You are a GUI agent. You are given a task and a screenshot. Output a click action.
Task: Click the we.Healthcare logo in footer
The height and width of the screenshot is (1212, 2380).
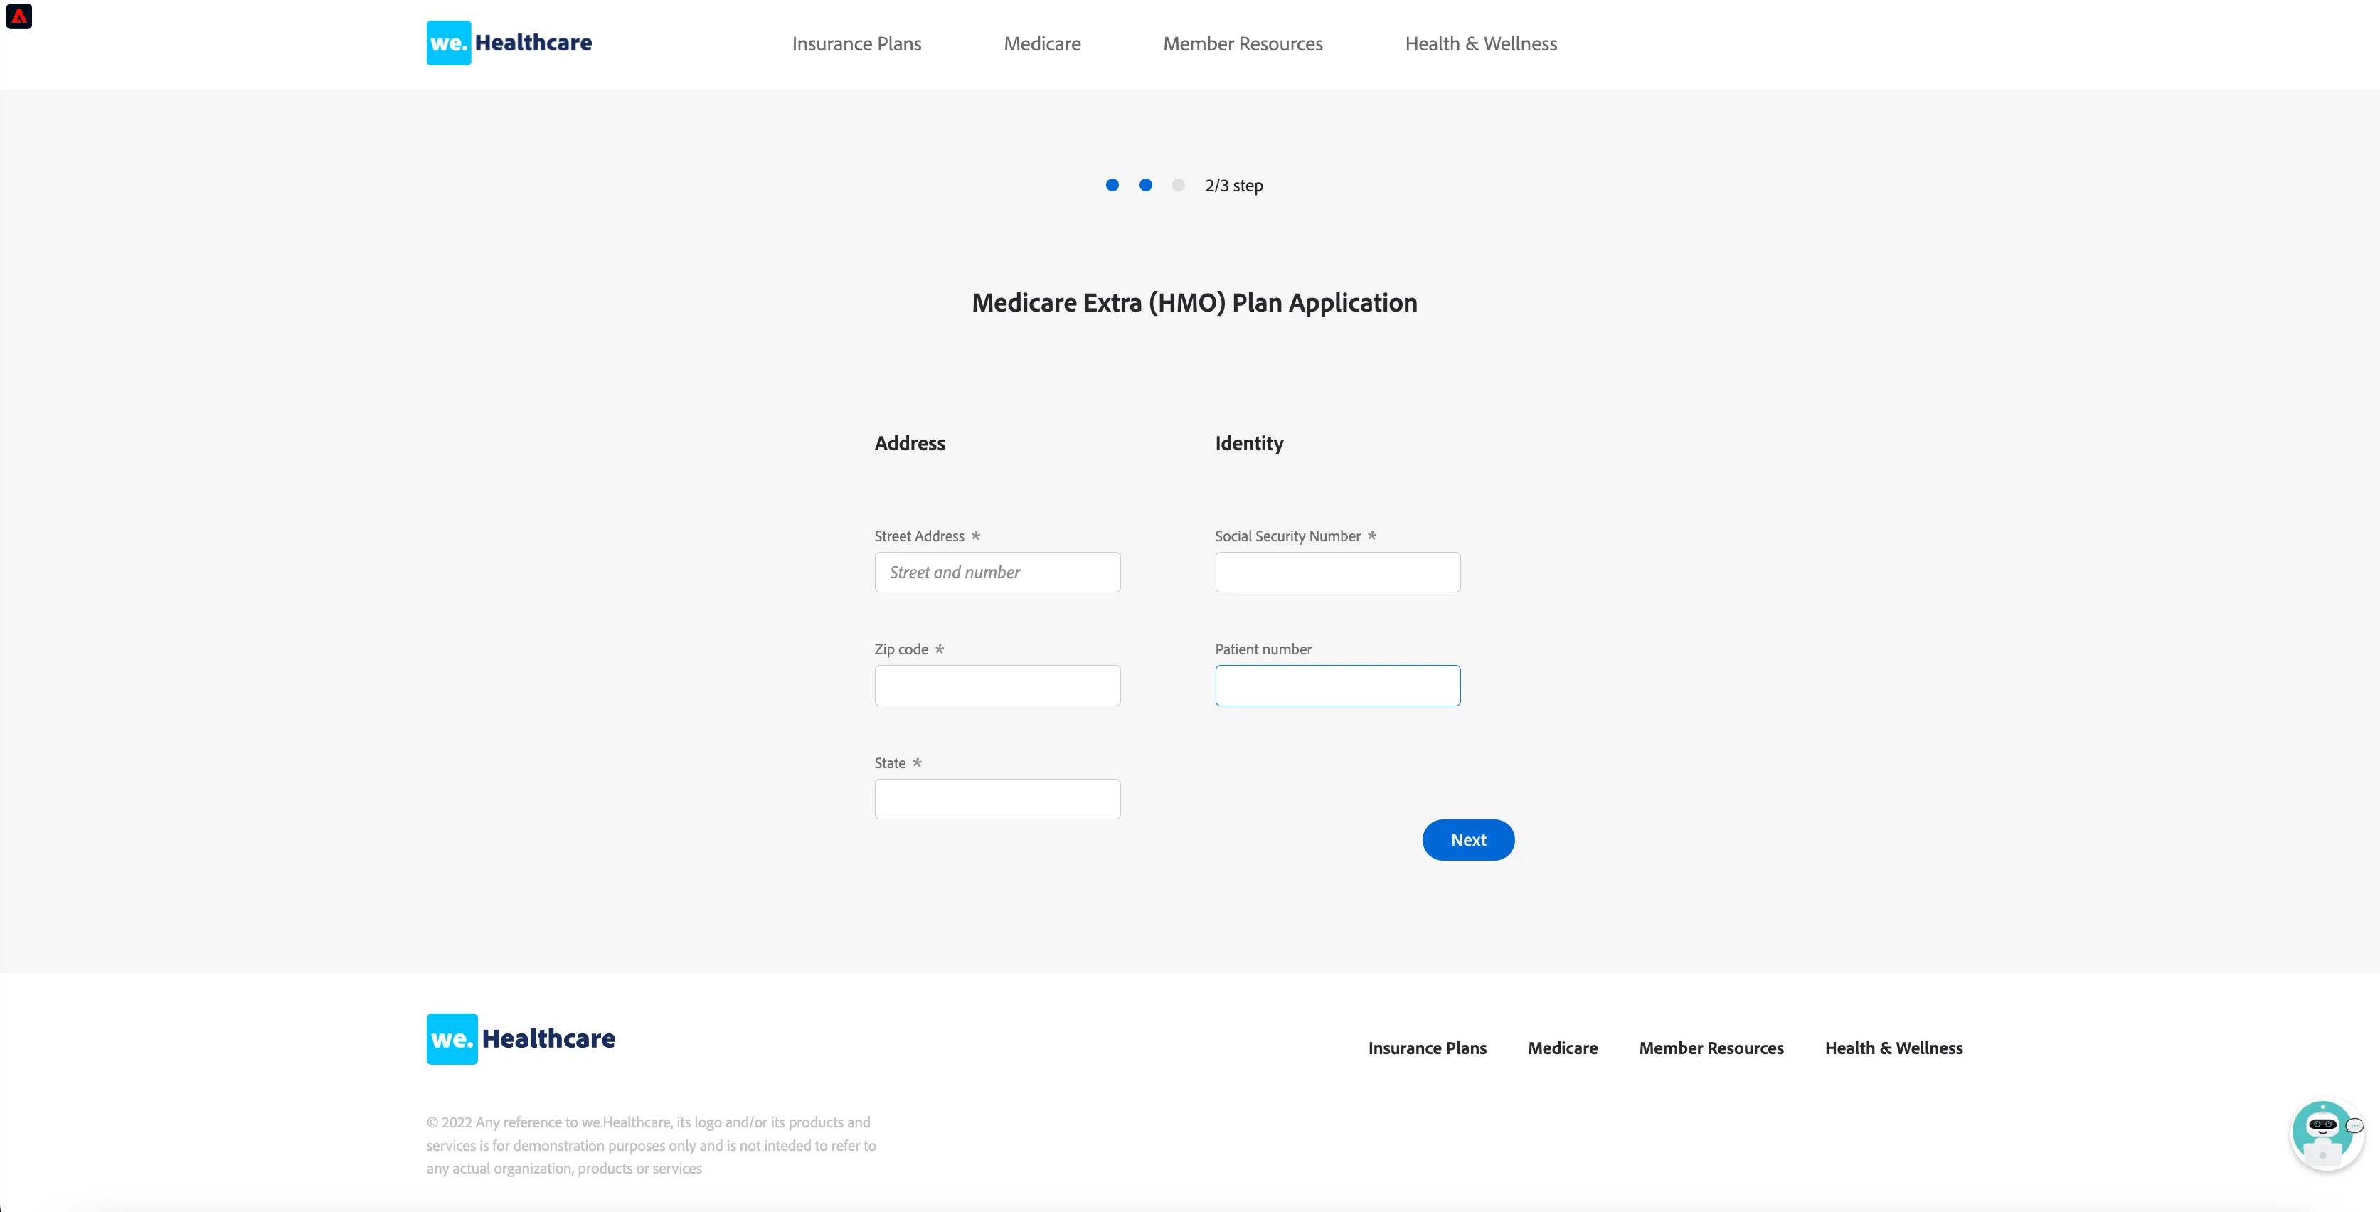pyautogui.click(x=521, y=1038)
